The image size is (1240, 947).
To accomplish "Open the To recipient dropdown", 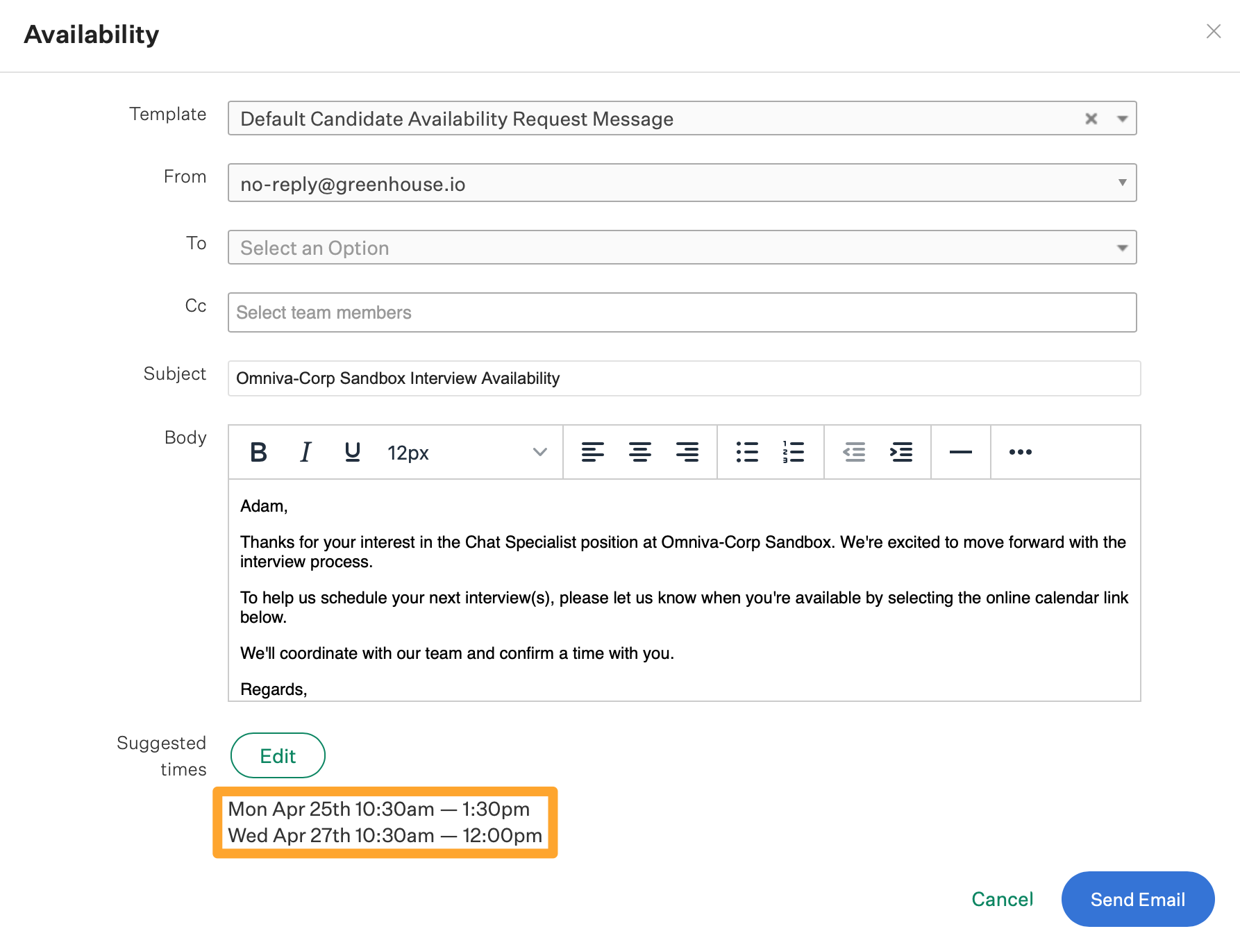I will tap(682, 247).
